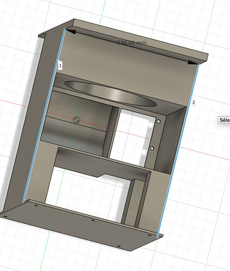Click the center hole on the base plate
The width and height of the screenshot is (230, 271).
pos(93,220)
